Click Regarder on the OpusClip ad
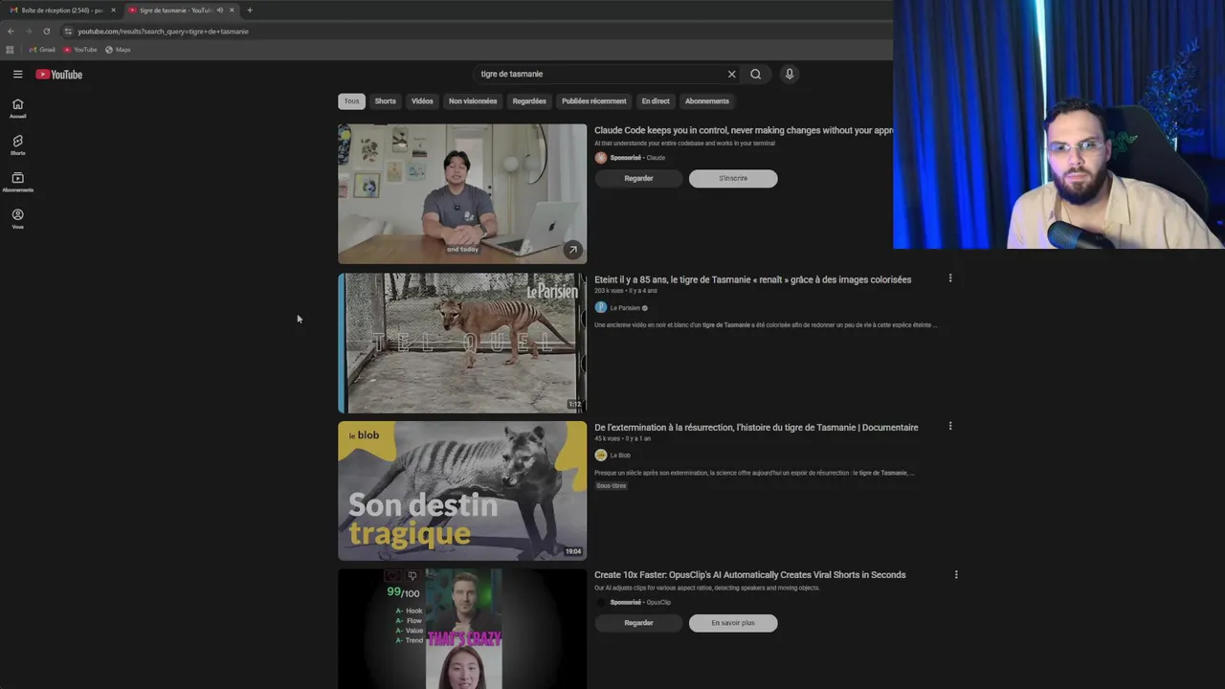Image resolution: width=1225 pixels, height=689 pixels. 638,623
